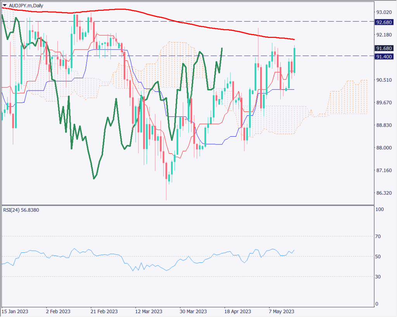
Task: Select the 91.400 price level tag
Action: click(x=385, y=57)
